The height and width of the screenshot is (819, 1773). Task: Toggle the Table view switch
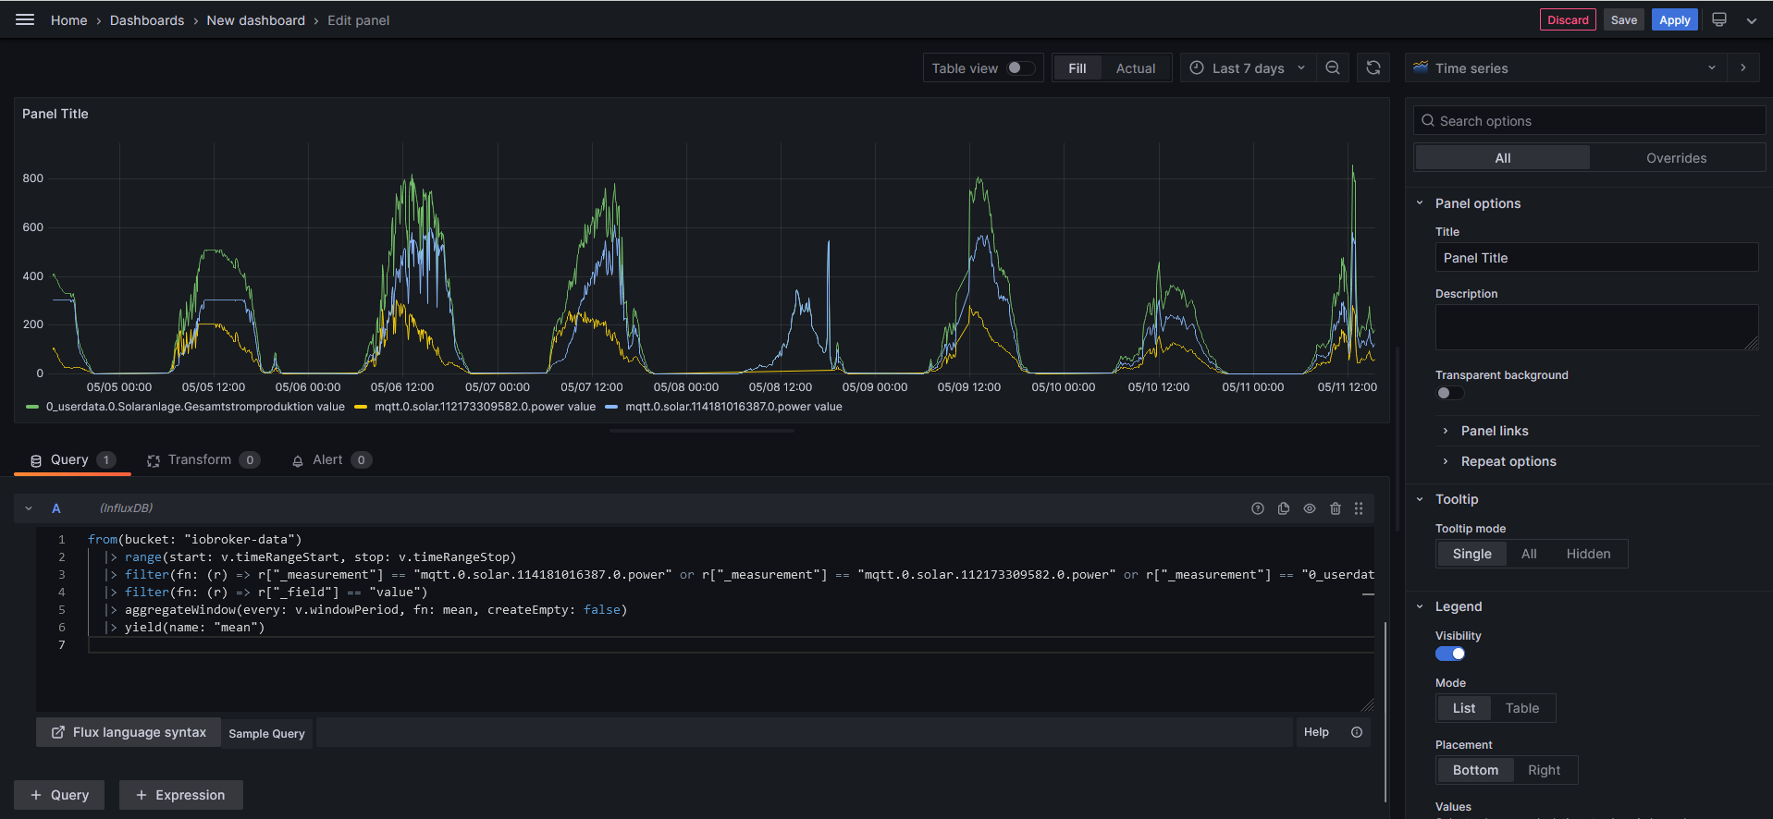tap(1021, 67)
